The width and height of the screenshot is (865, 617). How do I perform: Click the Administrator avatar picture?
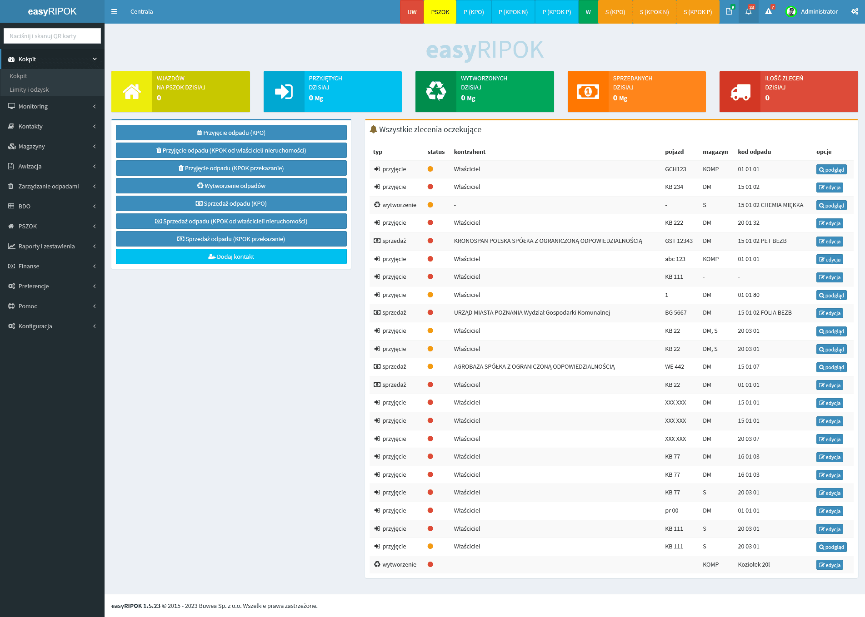(x=791, y=12)
